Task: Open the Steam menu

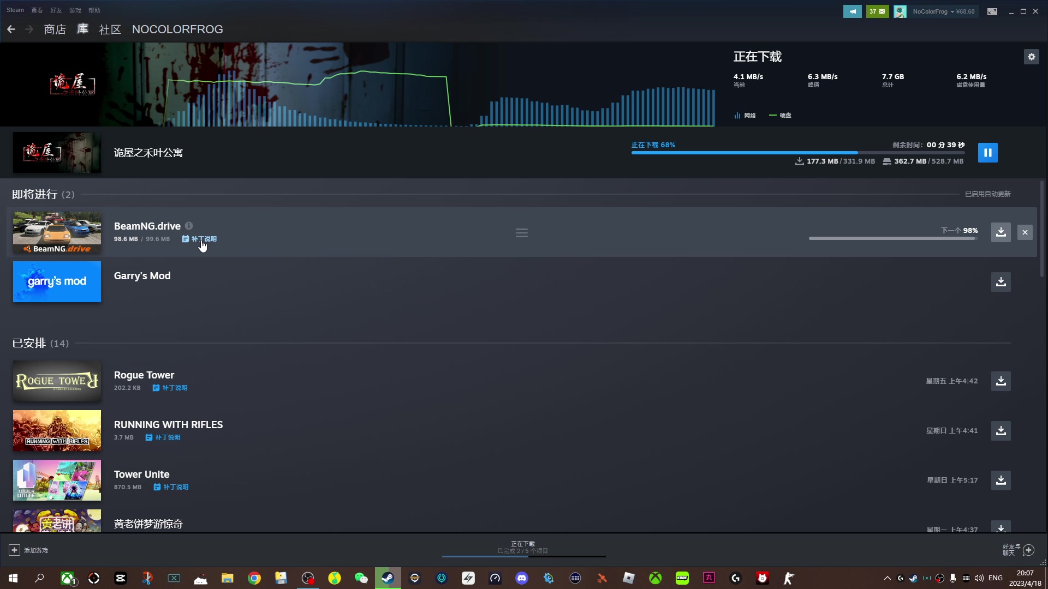Action: [x=15, y=10]
